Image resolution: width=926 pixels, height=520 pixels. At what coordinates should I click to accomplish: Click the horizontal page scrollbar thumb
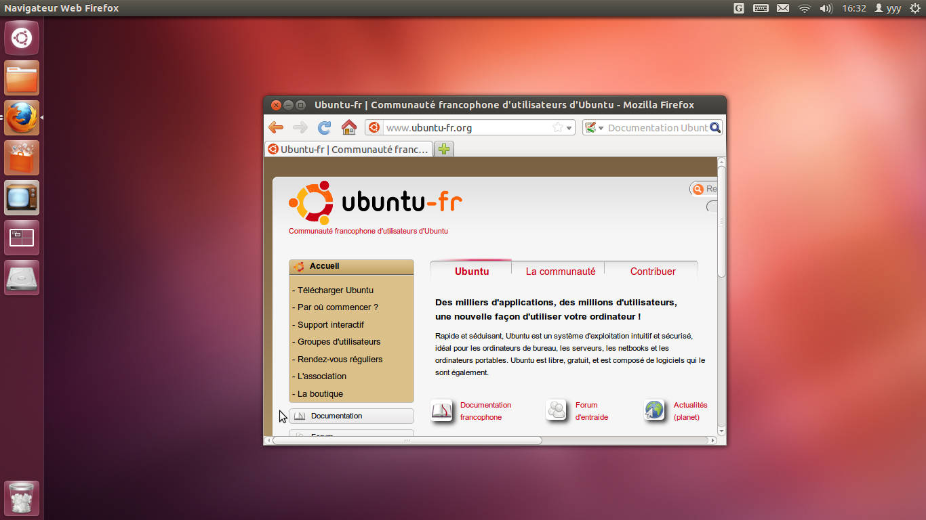coord(407,440)
